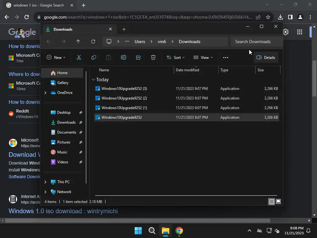Bookmark this page with Chrome star icon
Screen dimensions: 317x238
click(268, 17)
